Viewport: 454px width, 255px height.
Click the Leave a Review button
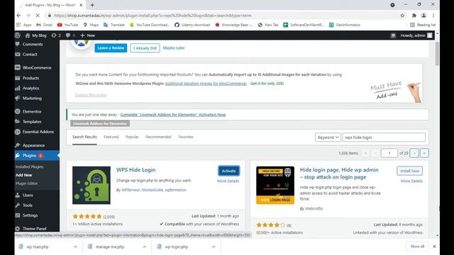[x=111, y=48]
